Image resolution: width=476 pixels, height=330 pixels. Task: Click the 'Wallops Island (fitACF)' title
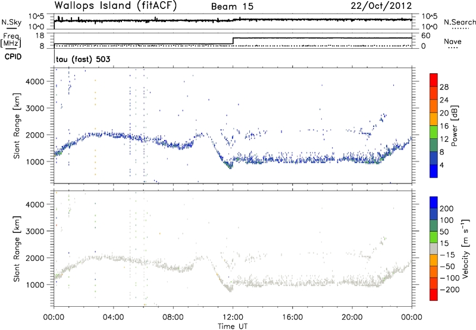(x=115, y=6)
